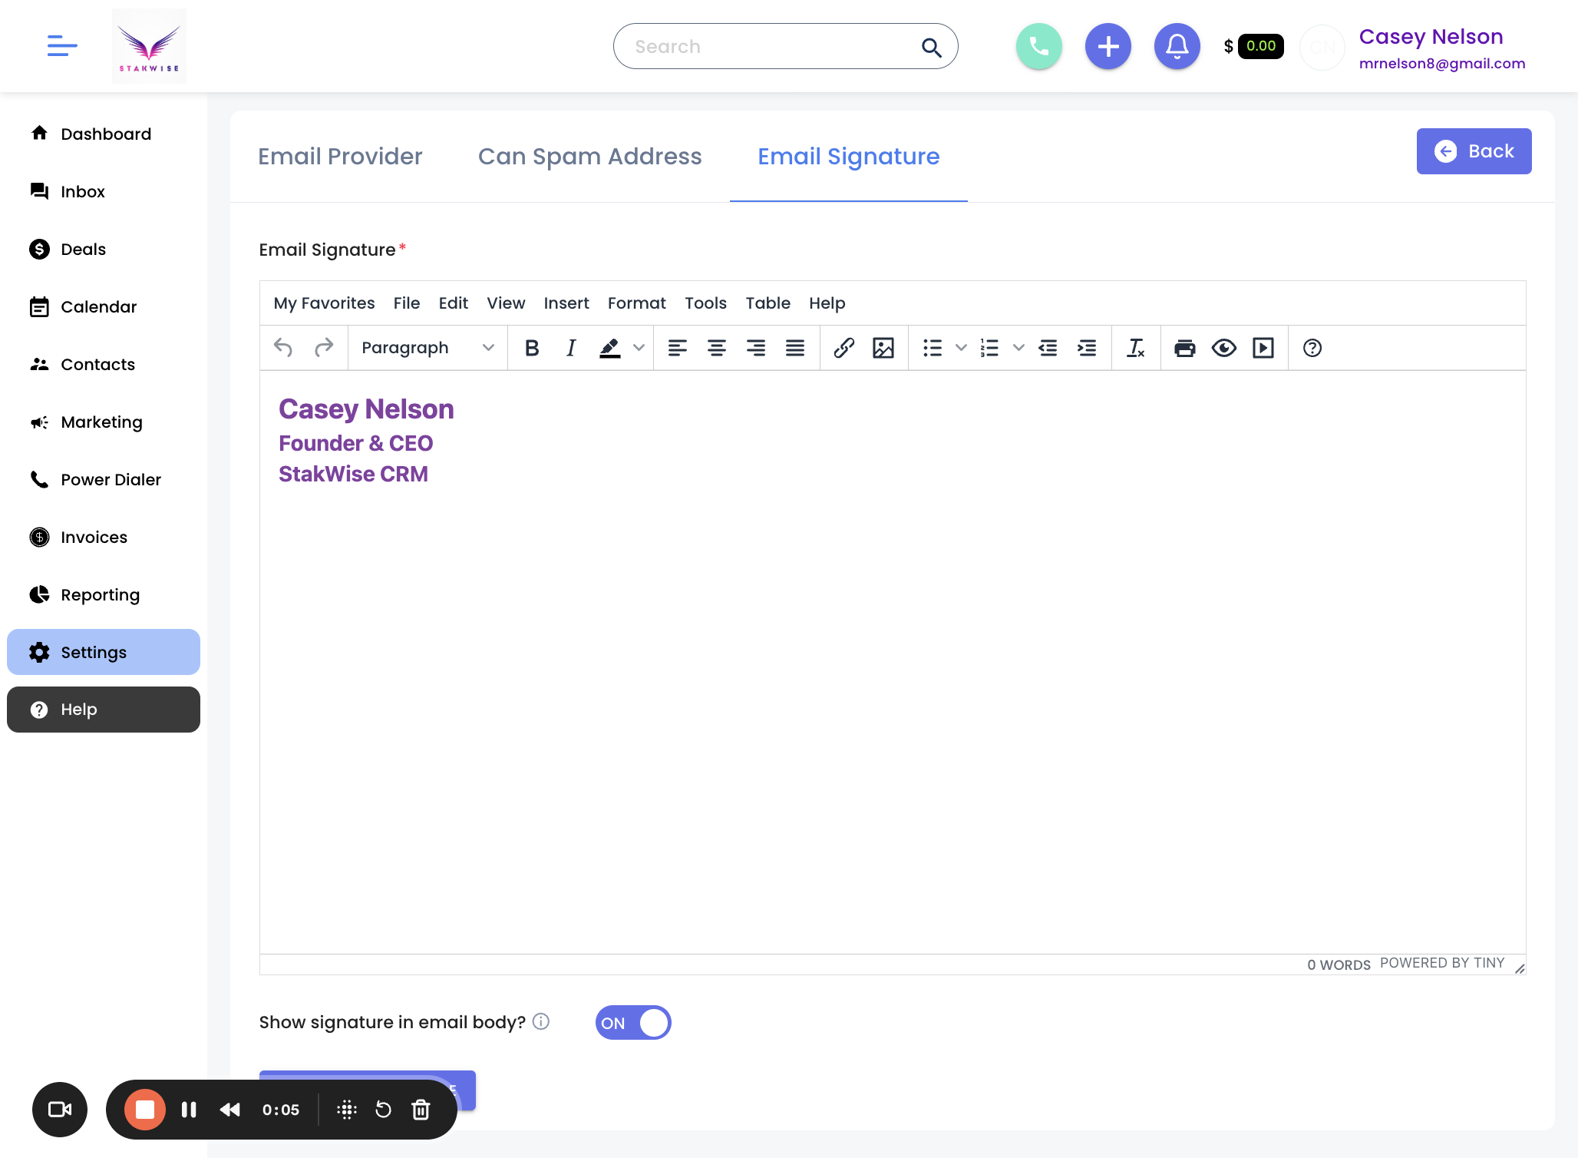The image size is (1578, 1158).
Task: Center align the text
Action: click(717, 348)
